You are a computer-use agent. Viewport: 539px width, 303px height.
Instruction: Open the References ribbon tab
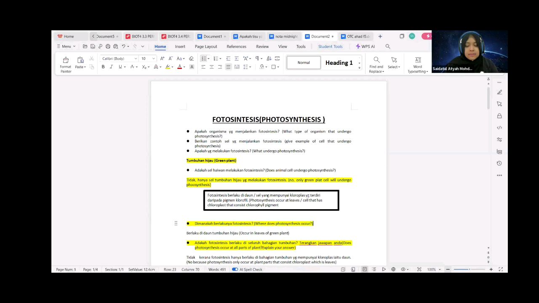point(236,46)
